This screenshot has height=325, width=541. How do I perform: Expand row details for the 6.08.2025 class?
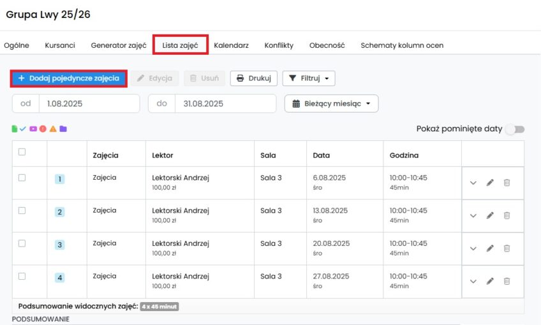click(473, 183)
